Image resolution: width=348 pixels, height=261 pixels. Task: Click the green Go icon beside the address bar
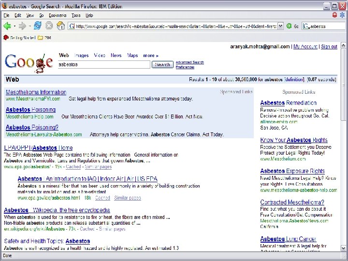point(289,26)
